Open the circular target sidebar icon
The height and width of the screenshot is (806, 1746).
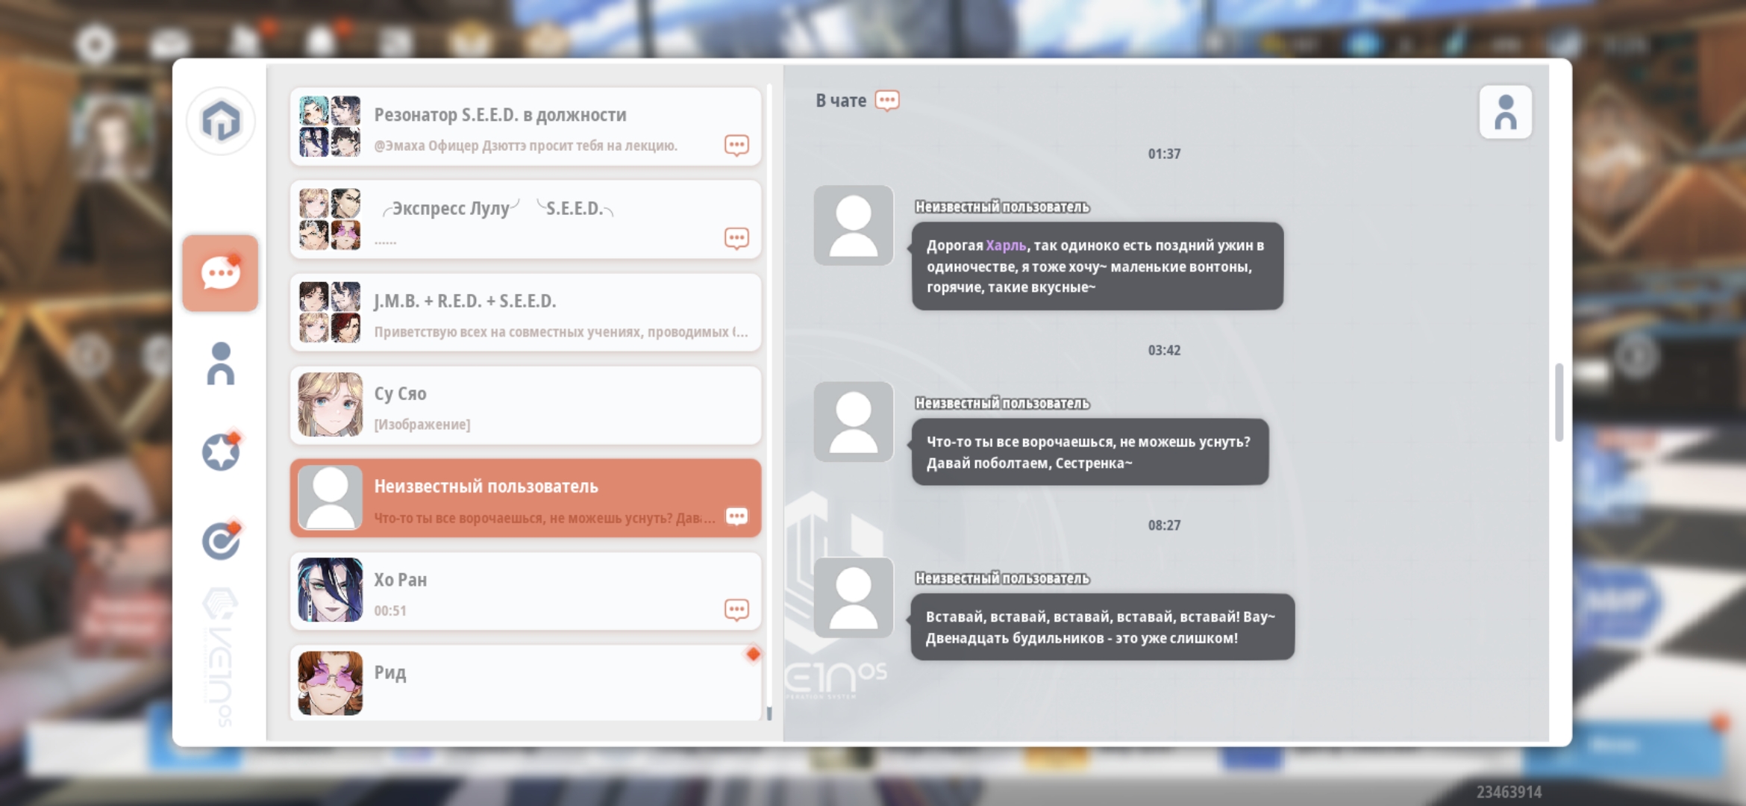[221, 541]
